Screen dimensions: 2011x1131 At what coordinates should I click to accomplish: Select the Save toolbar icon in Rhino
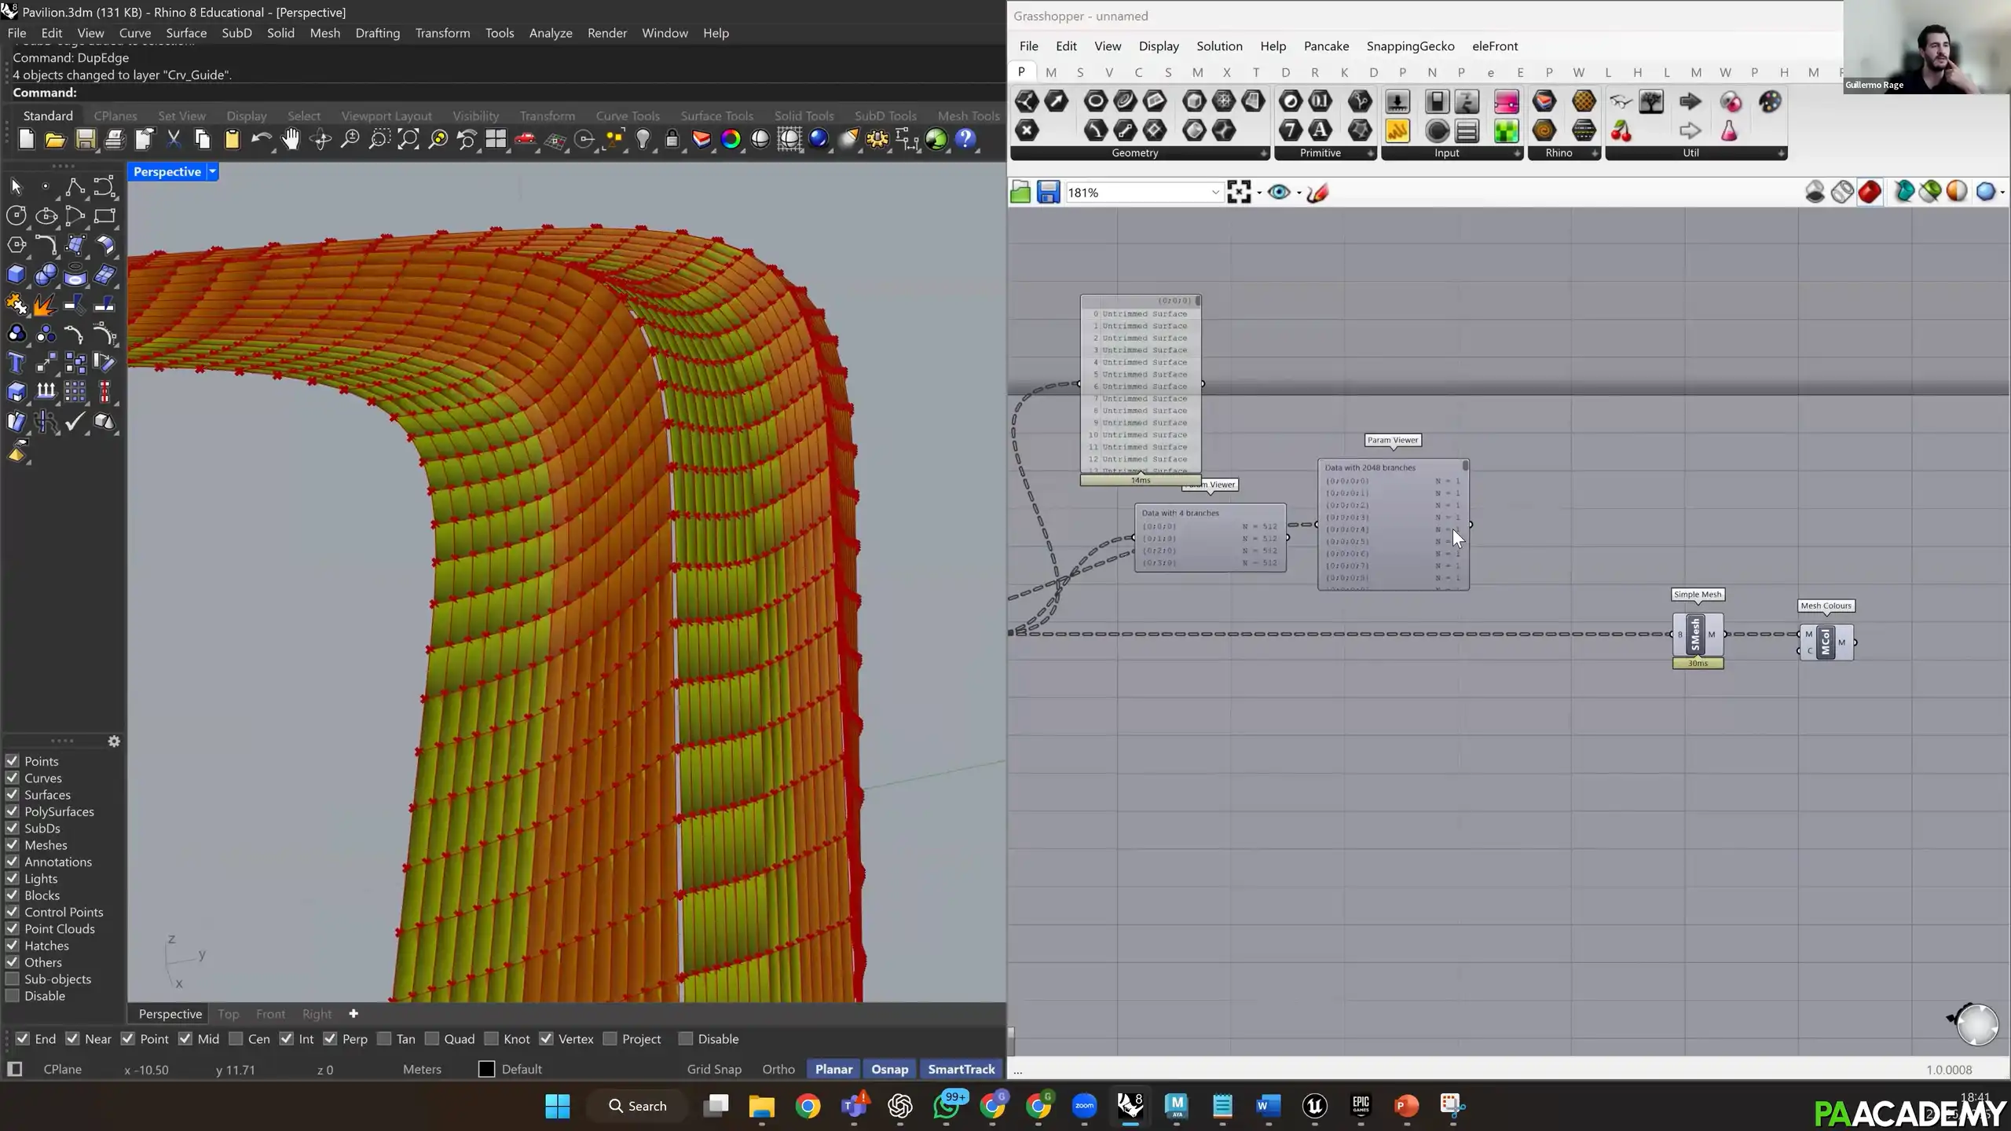pos(86,139)
